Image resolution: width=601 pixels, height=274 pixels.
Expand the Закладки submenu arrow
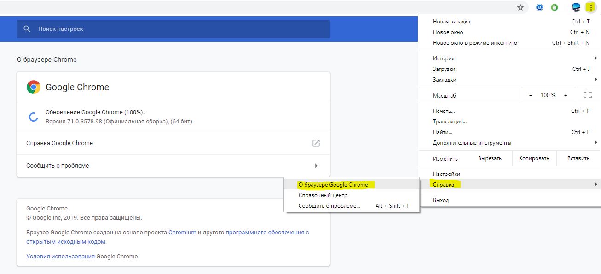coord(596,80)
